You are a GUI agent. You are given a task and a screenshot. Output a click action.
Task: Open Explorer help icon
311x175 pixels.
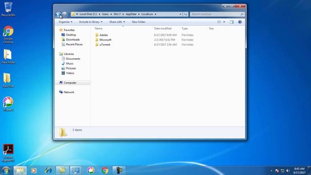click(240, 22)
